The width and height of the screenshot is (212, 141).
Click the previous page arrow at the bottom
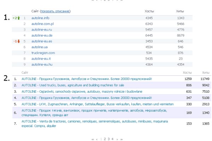point(97,139)
